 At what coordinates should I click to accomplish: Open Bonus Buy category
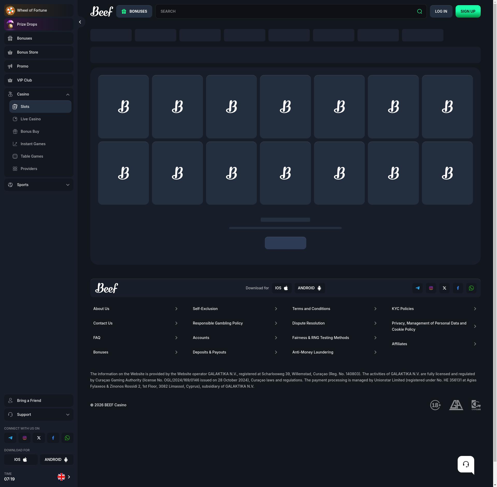pyautogui.click(x=30, y=131)
